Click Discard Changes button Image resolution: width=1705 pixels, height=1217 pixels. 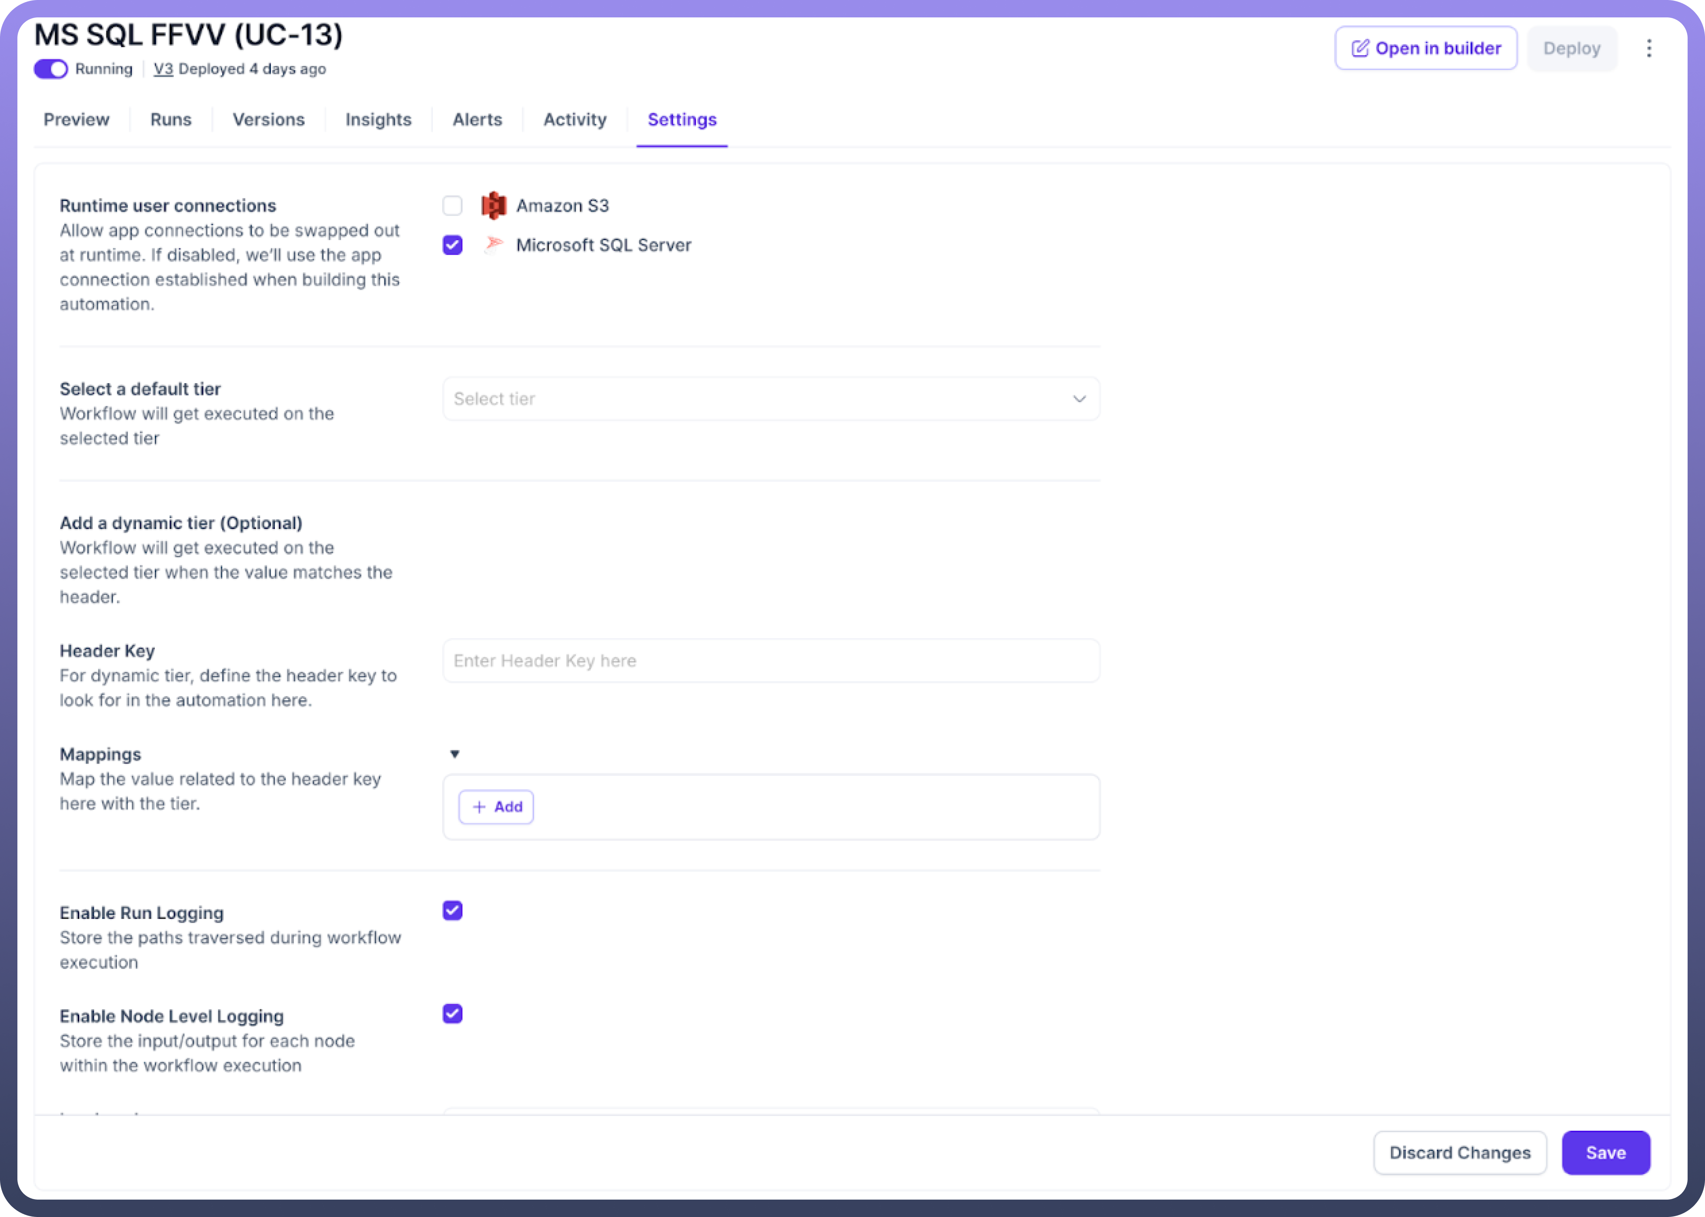coord(1460,1153)
